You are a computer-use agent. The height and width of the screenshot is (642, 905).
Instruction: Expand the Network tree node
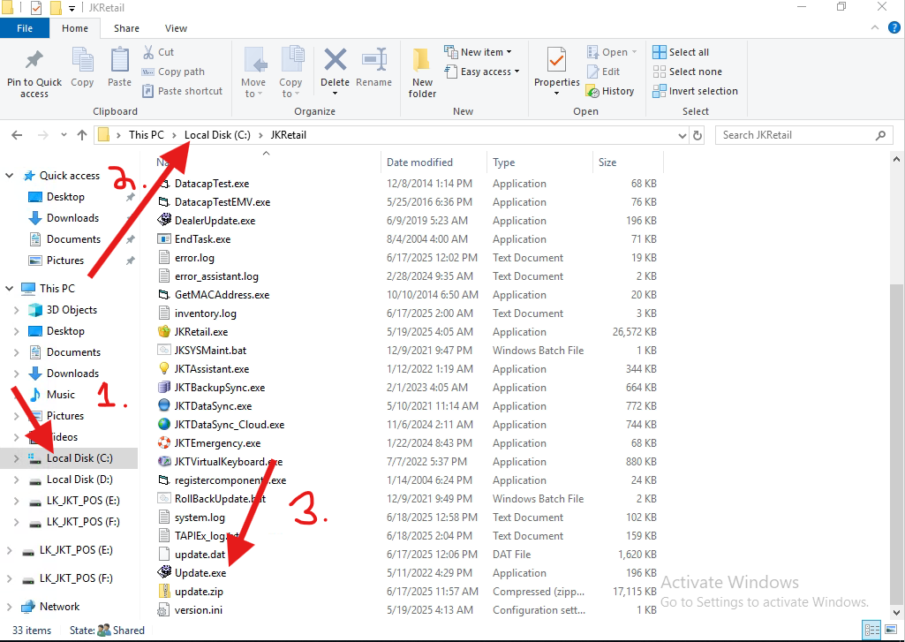(x=9, y=607)
